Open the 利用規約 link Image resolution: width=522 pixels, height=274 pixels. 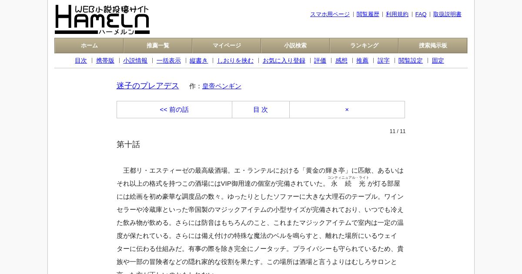(x=397, y=14)
